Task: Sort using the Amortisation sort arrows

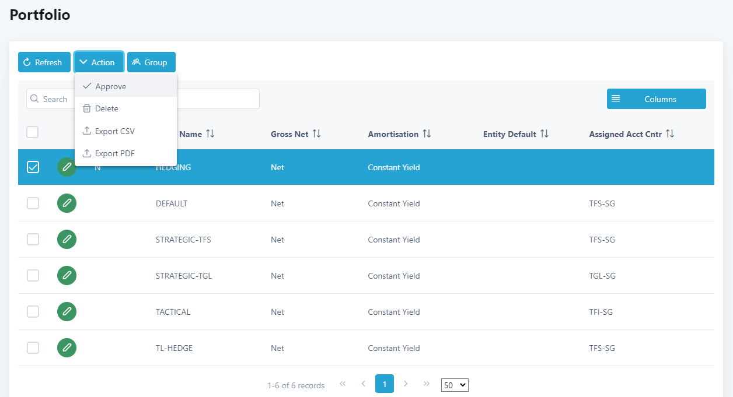Action: point(427,134)
